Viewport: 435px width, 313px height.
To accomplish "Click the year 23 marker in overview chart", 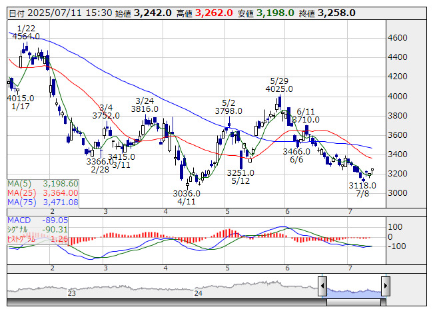I will (71, 293).
